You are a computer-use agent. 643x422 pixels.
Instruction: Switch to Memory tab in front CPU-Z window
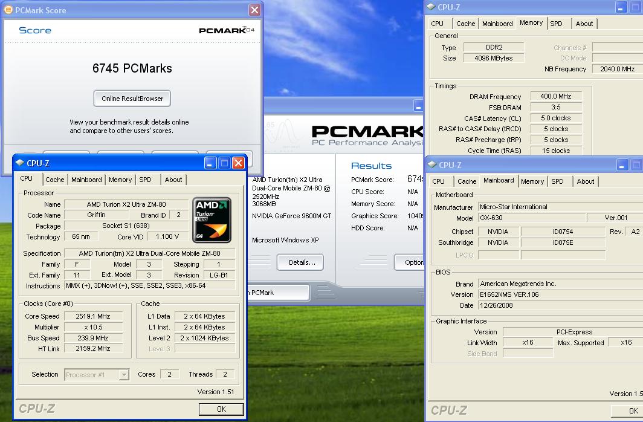[x=120, y=180]
